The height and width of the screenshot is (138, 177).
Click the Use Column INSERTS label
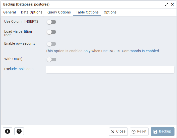click(x=21, y=21)
